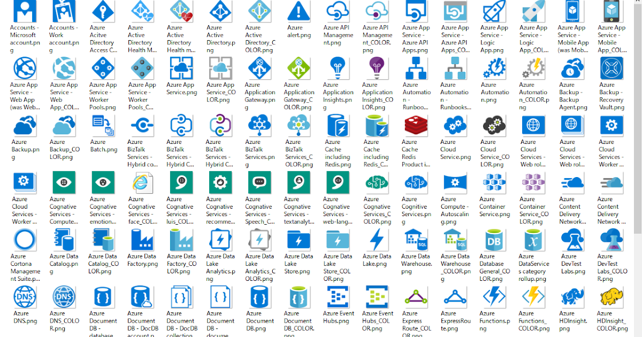Click the Azure App Service_COLOR.png icon
Image resolution: width=642 pixels, height=337 pixels.
pyautogui.click(x=220, y=68)
